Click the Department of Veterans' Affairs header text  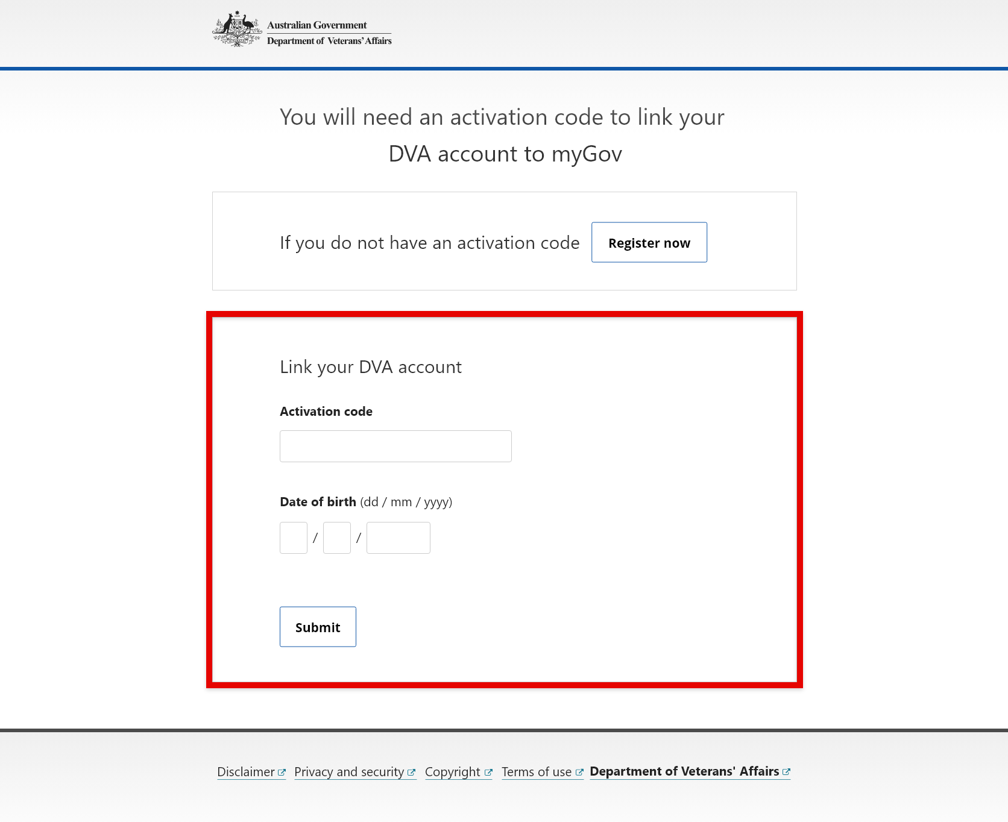pyautogui.click(x=329, y=40)
